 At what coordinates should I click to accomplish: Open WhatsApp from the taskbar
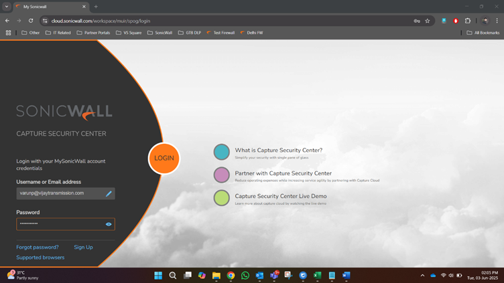pyautogui.click(x=245, y=275)
